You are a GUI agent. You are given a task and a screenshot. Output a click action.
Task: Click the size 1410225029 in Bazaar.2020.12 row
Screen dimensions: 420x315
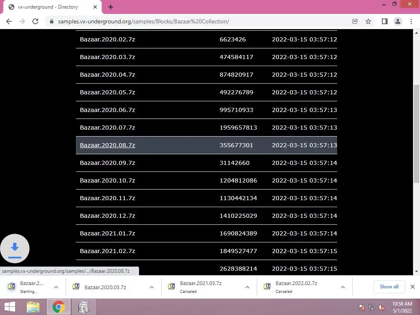[238, 216]
